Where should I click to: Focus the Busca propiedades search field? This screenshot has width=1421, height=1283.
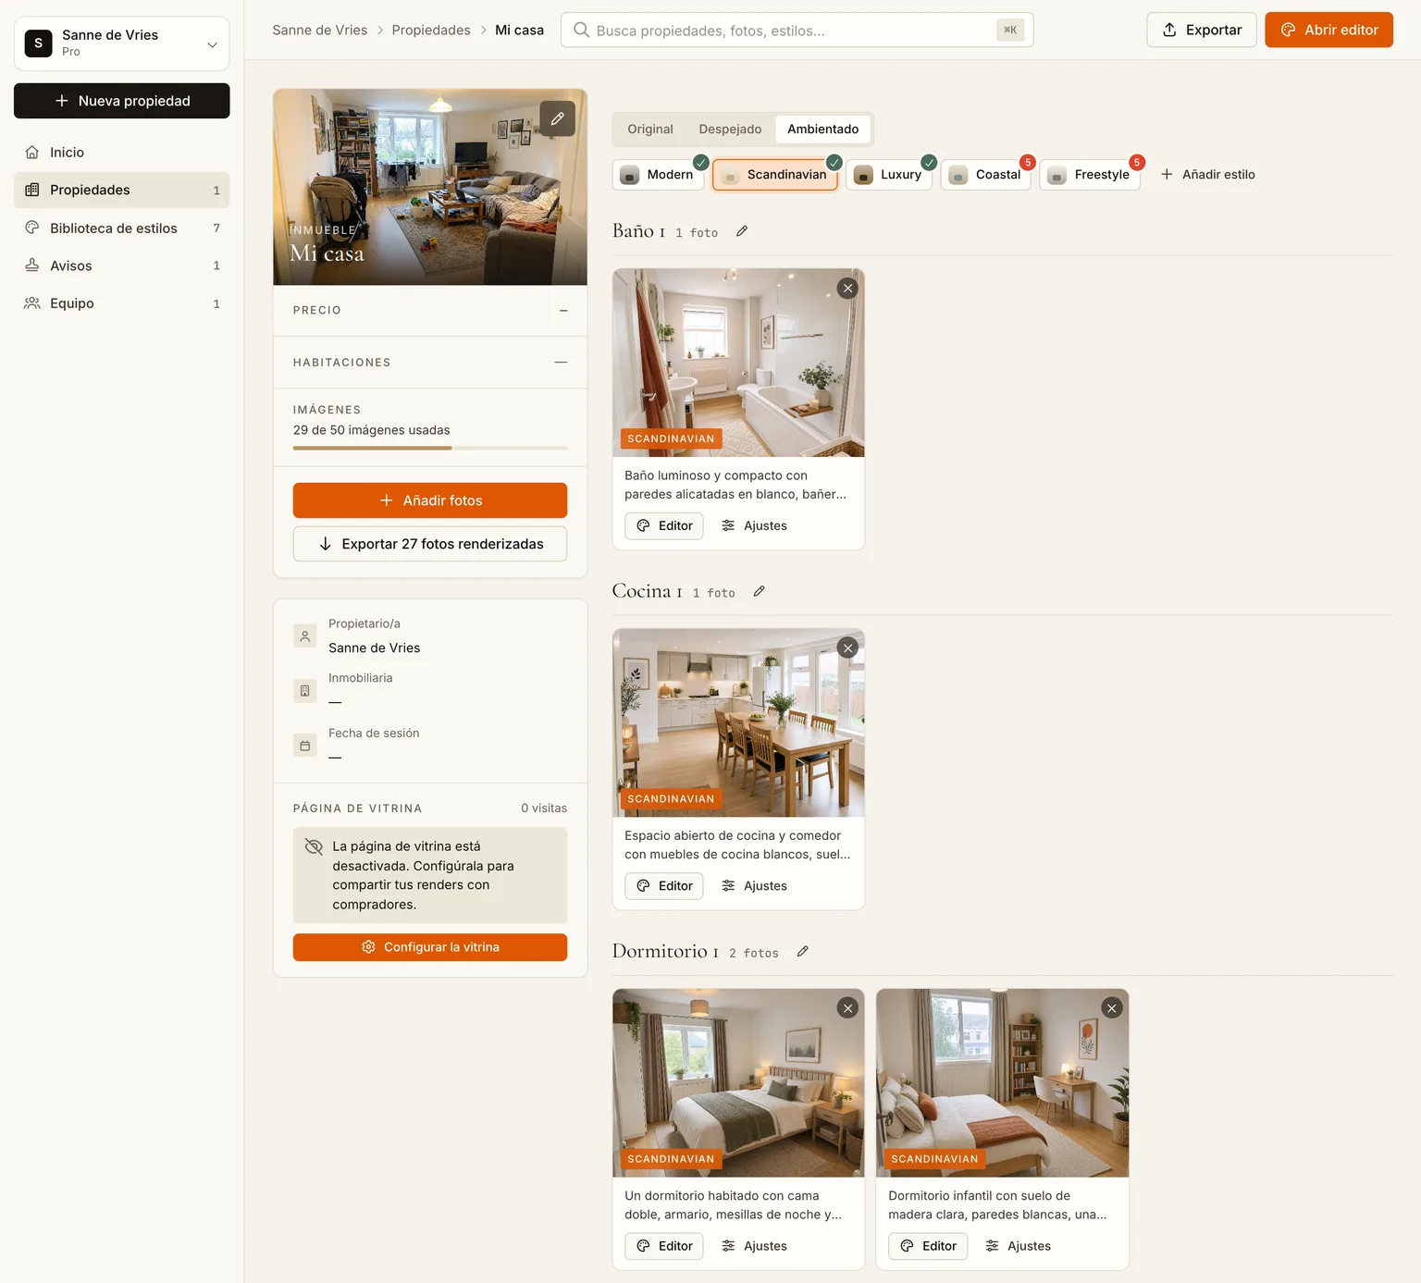click(x=797, y=30)
